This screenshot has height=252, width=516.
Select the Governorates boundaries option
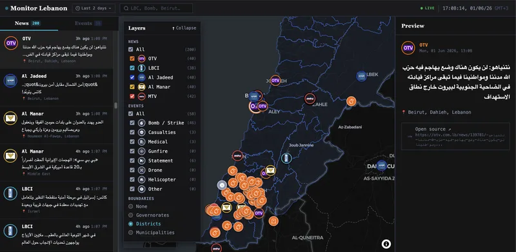(x=131, y=215)
